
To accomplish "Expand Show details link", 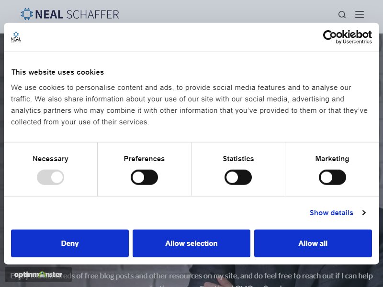I will 331,213.
